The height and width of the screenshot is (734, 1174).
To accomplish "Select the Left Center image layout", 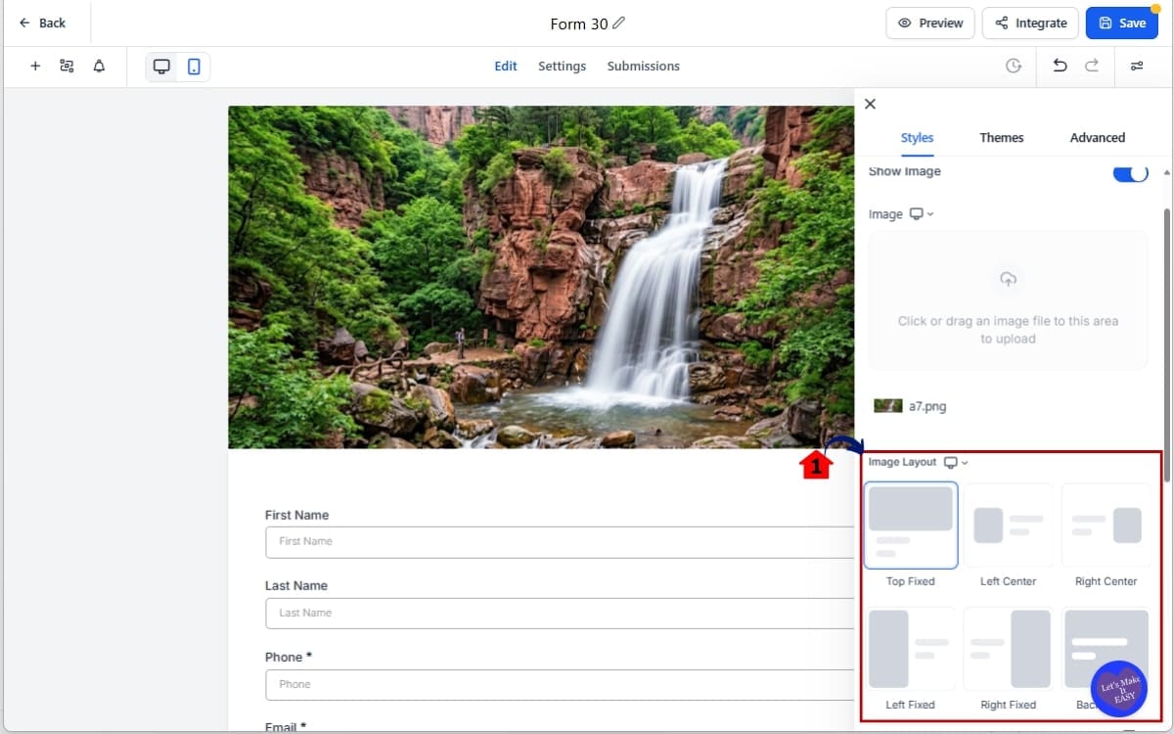I will coord(1008,526).
